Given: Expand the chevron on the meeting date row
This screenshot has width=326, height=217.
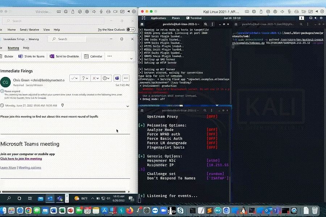Looking at the screenshot, I should [x=128, y=106].
